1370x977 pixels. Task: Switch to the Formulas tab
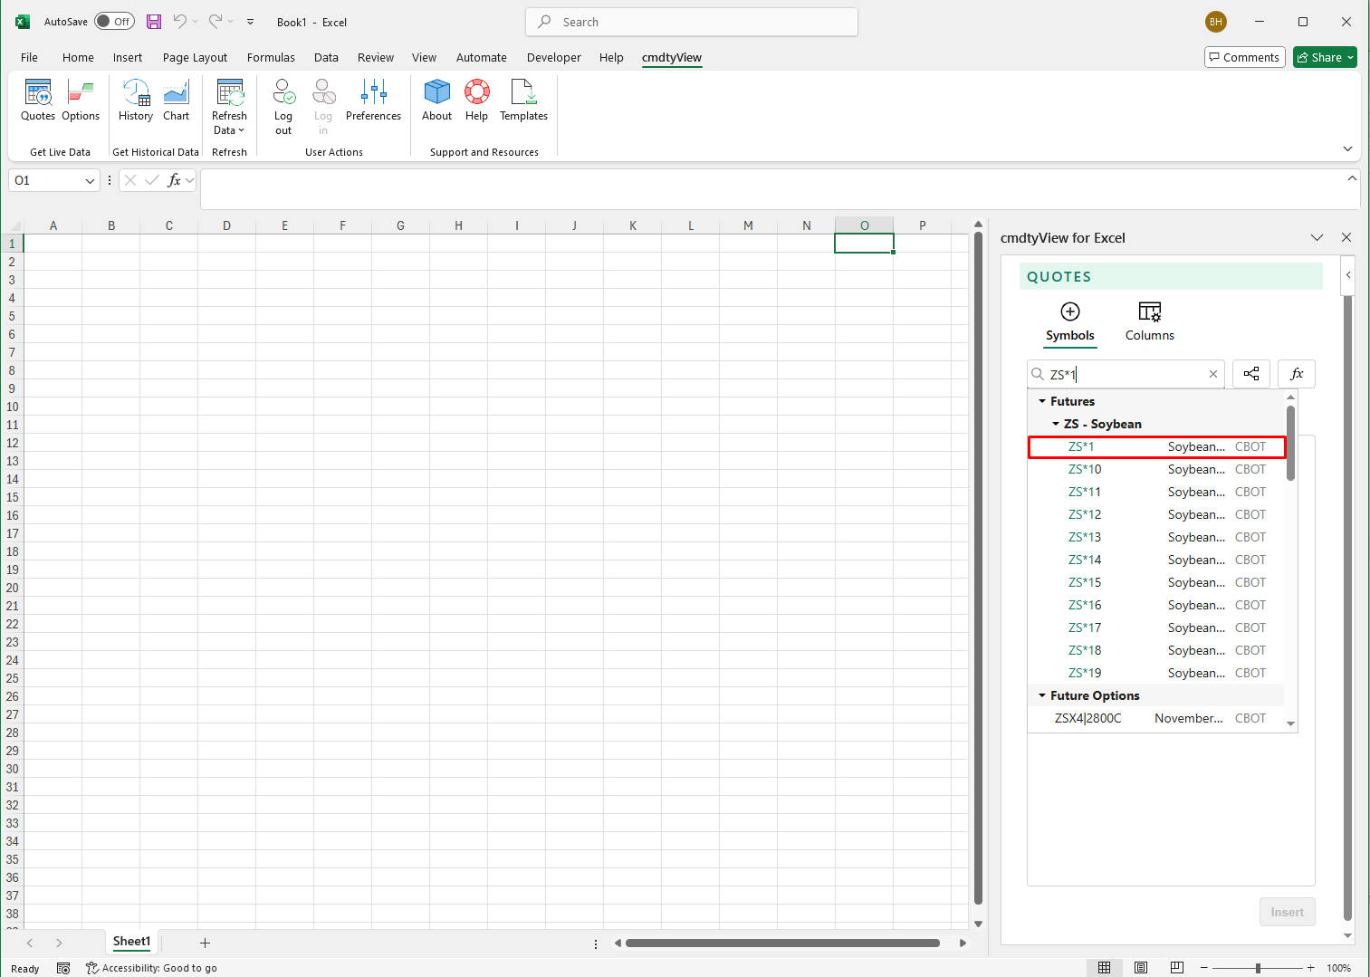coord(271,57)
